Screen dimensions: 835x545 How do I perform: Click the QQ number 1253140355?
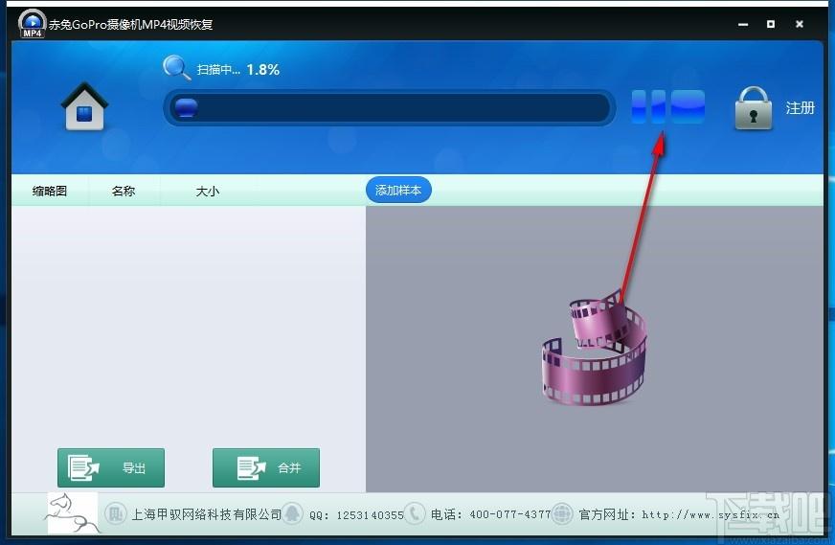(x=371, y=515)
